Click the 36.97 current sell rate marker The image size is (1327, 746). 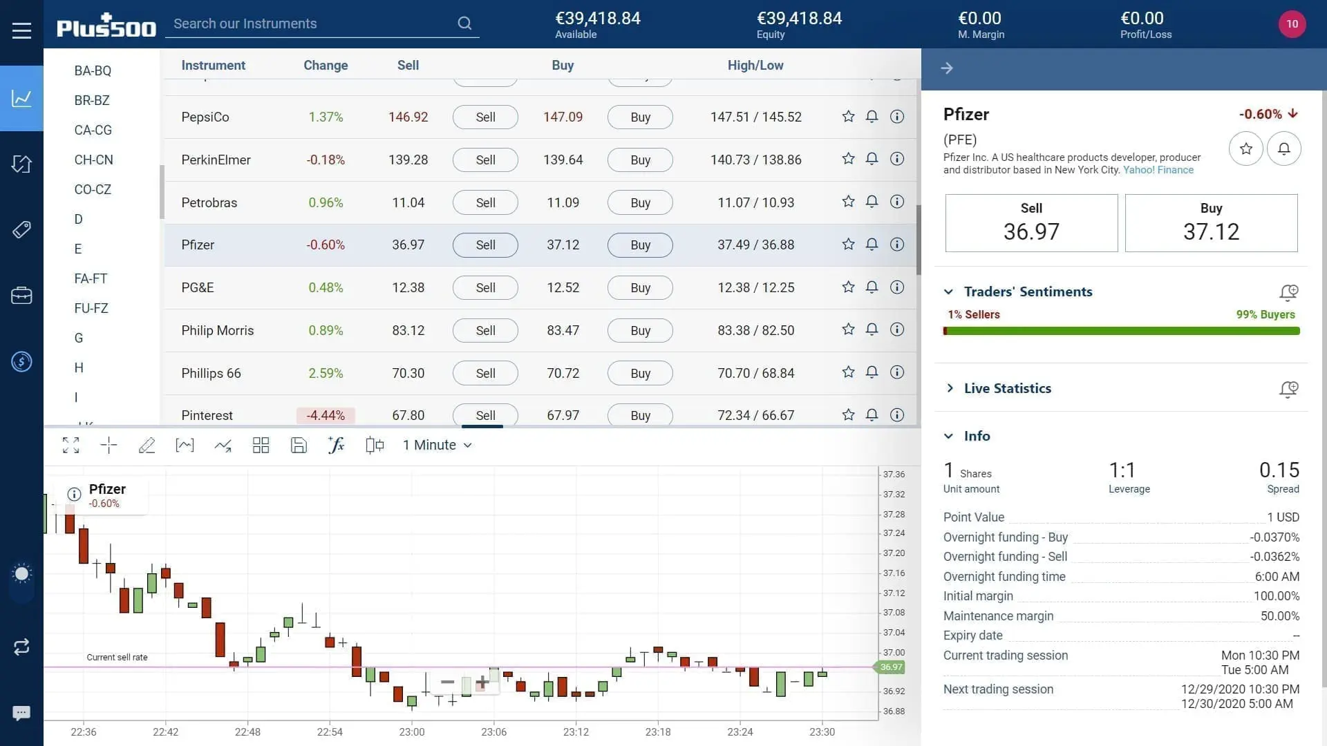tap(891, 667)
